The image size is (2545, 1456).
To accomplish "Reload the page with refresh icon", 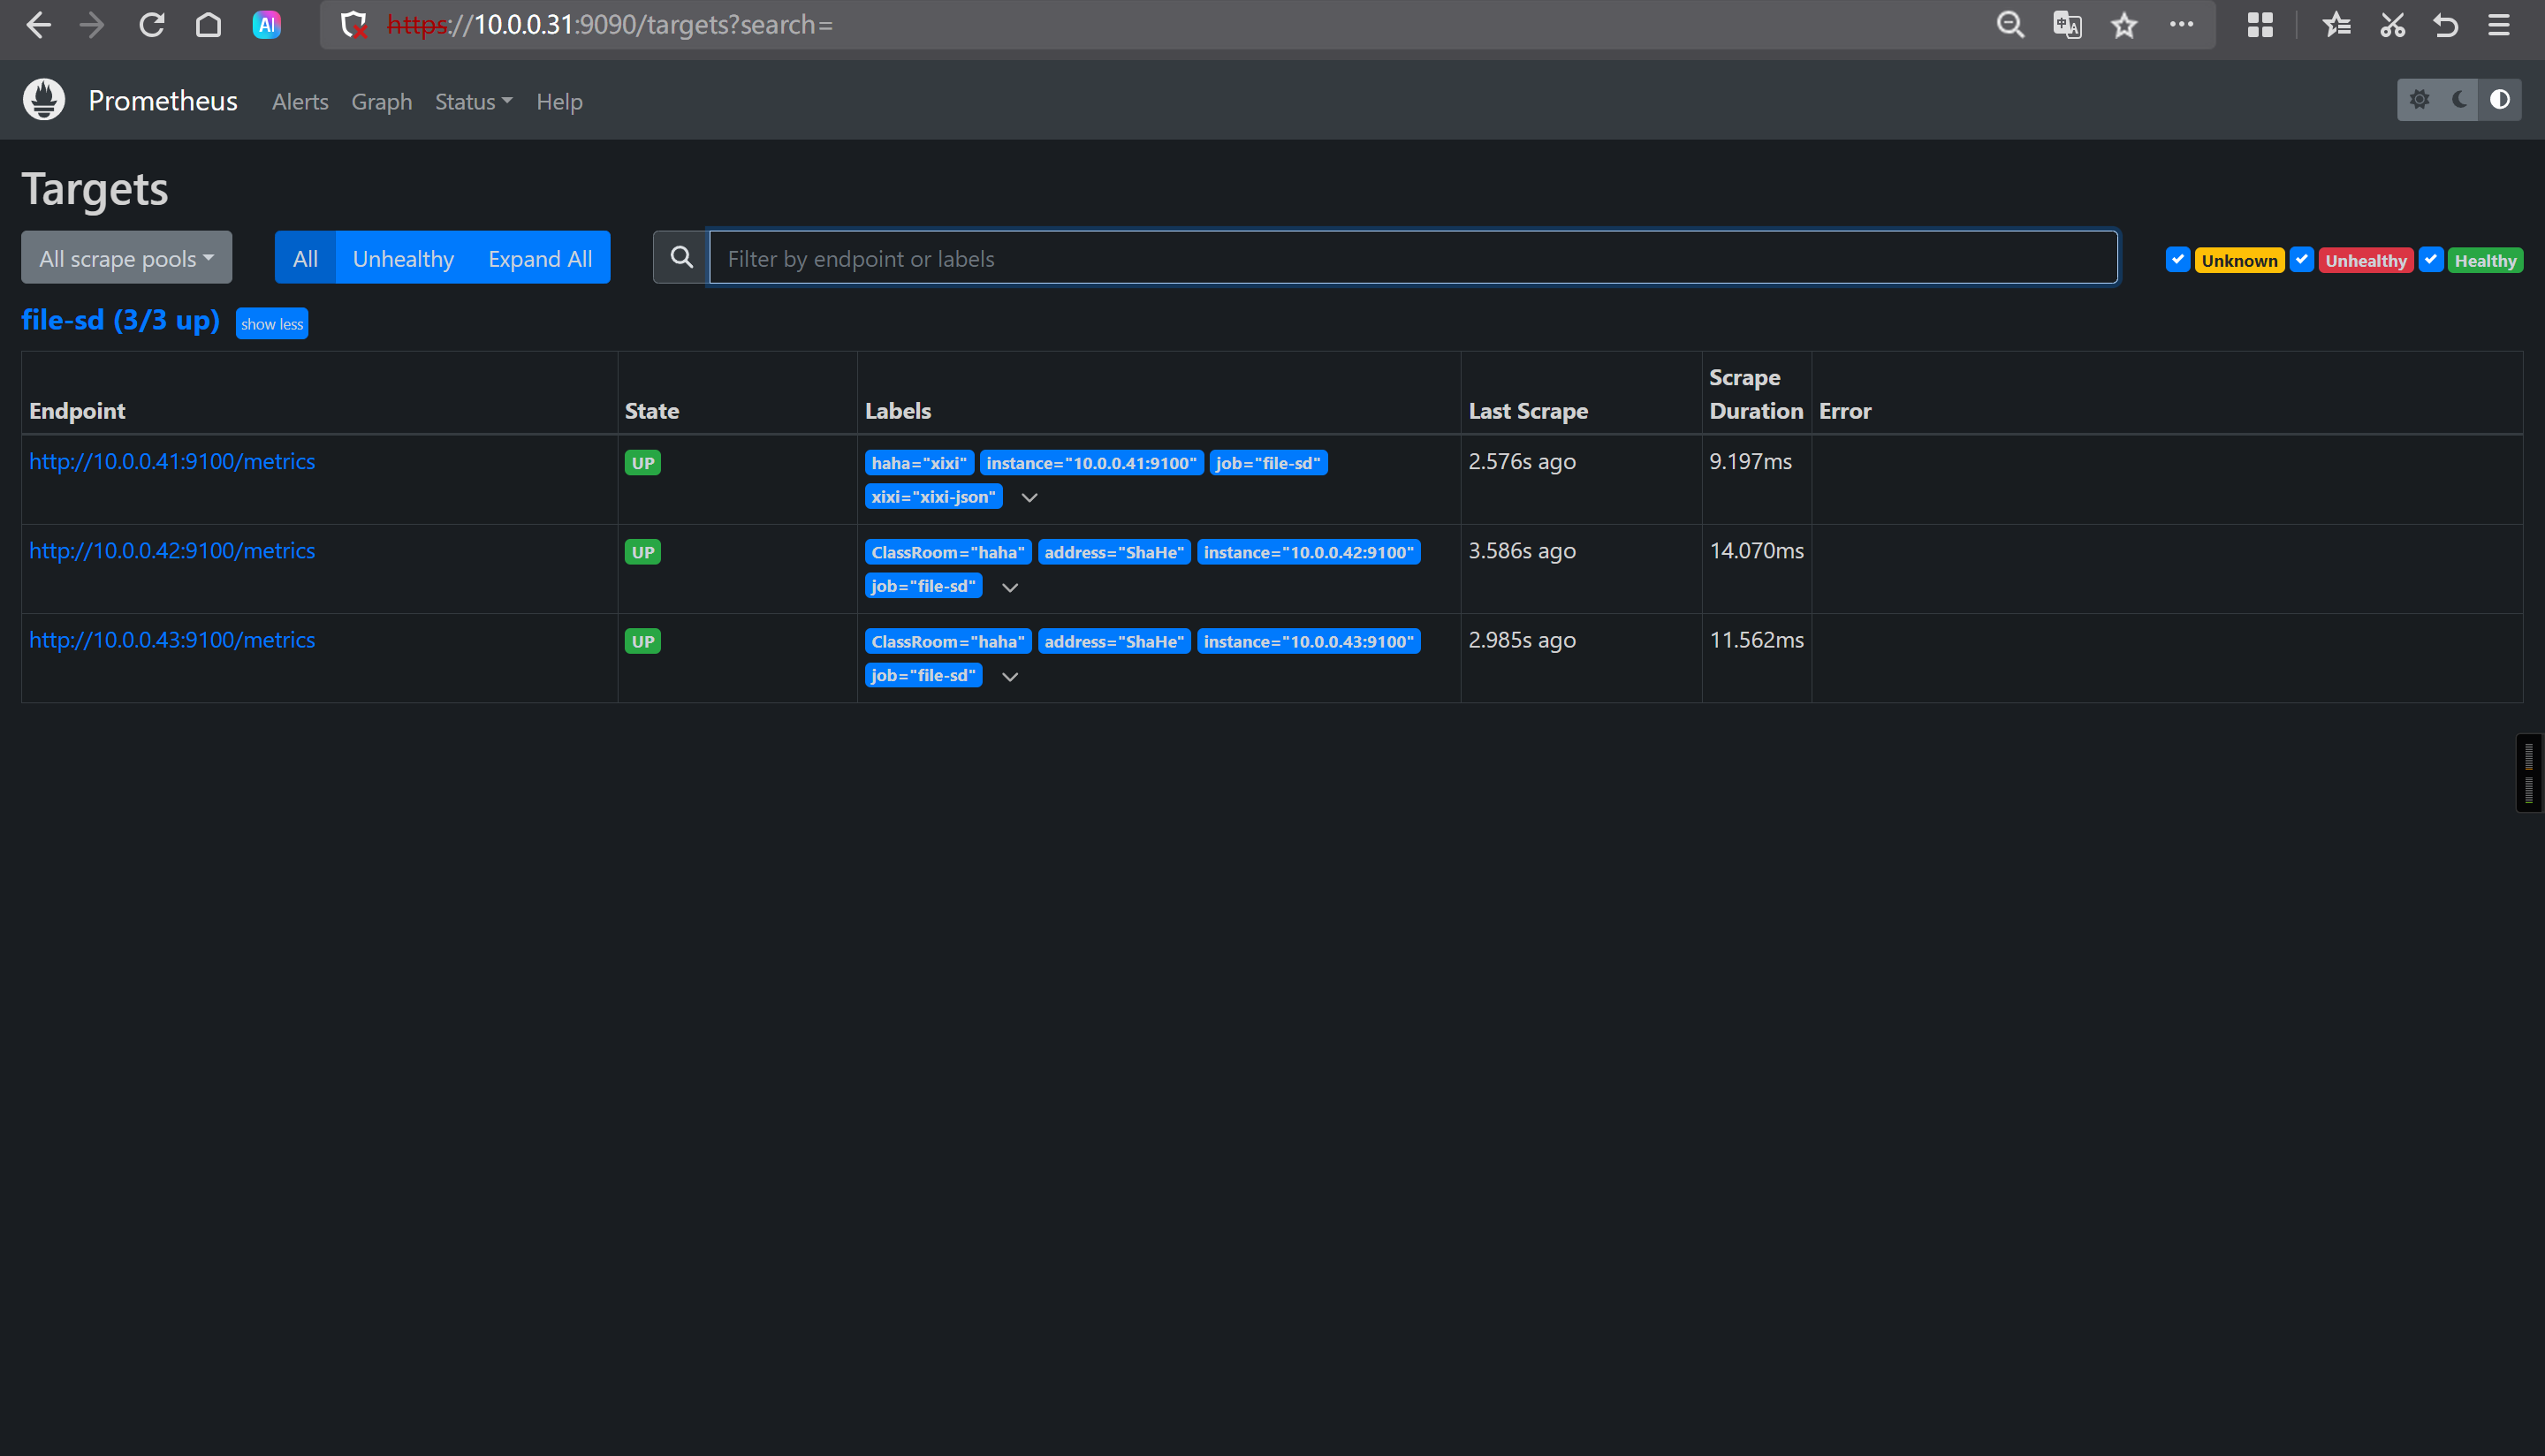I will tap(152, 25).
